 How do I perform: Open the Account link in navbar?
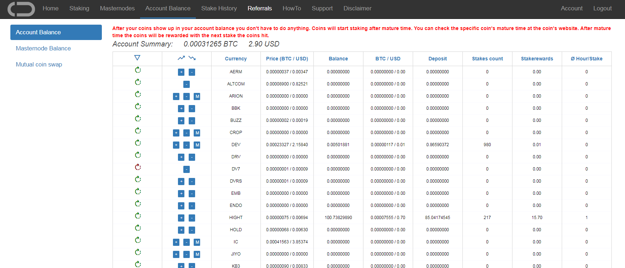[x=571, y=9]
